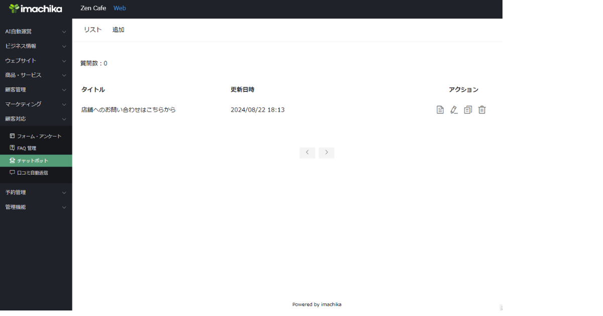Open the 商品・サービス sidebar menu
This screenshot has height=316, width=603.
pos(36,75)
